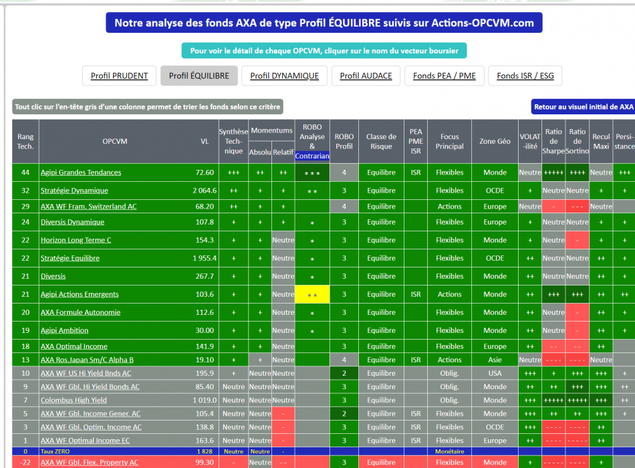Click VL value 1 019.0
Screen dimensions: 635x468
(x=205, y=400)
